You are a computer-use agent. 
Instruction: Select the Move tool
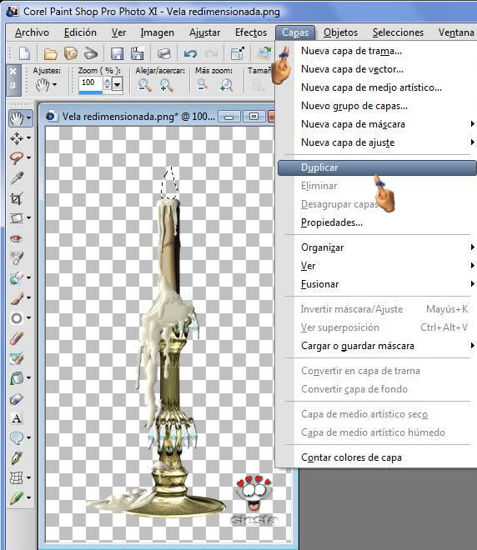[17, 138]
